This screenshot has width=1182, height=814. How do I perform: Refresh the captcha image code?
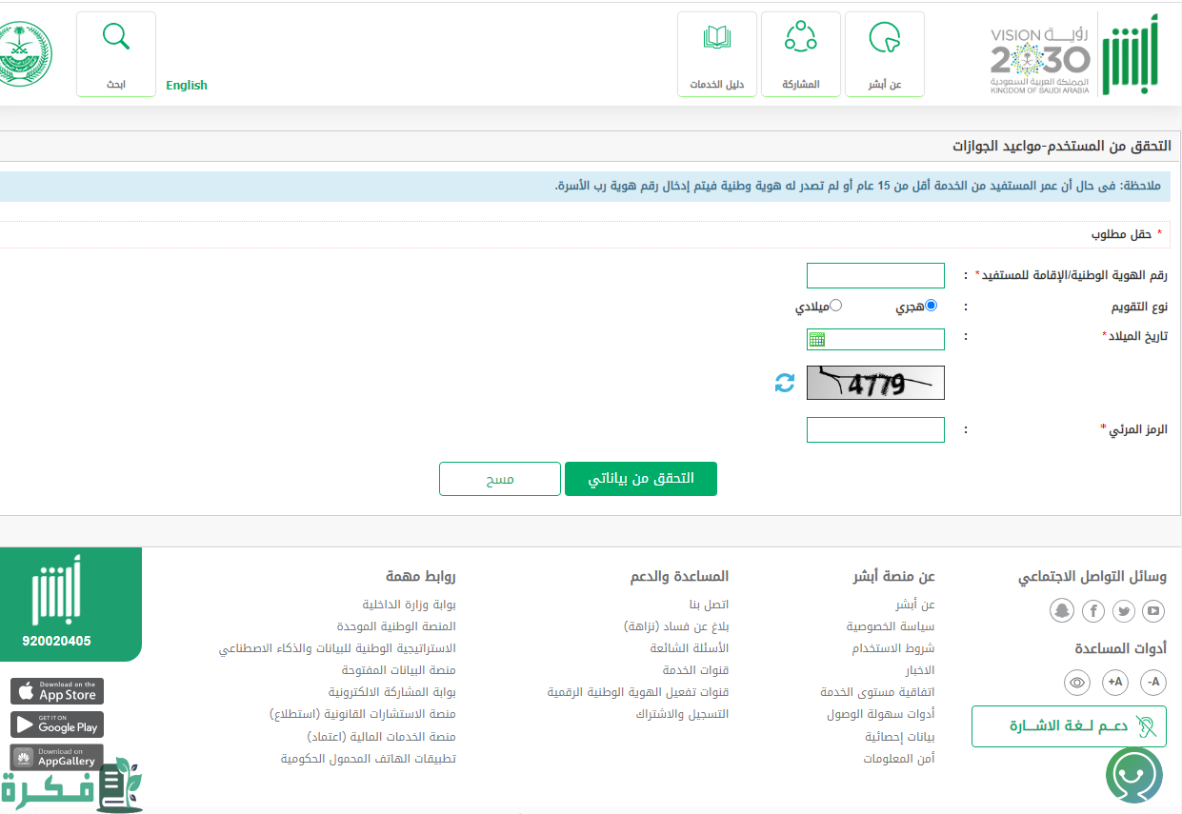coord(784,383)
